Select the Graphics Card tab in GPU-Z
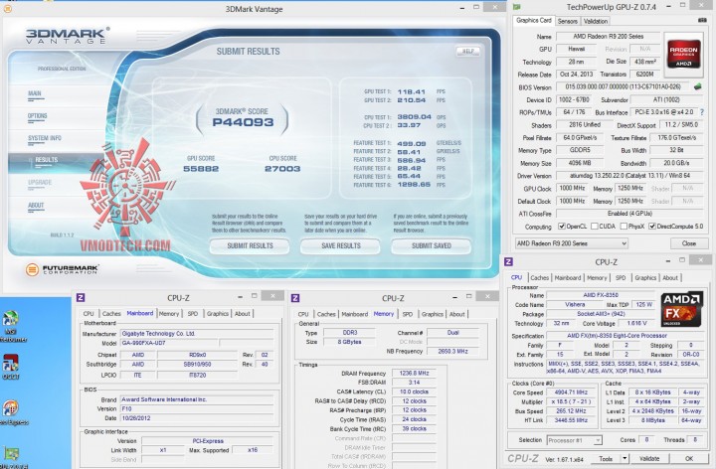 533,21
